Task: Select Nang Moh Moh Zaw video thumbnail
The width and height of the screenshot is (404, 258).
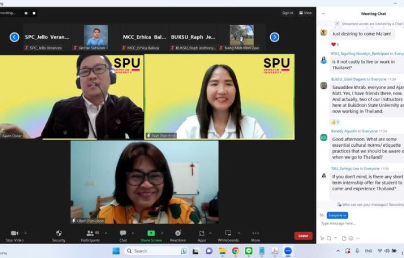Action: [242, 37]
